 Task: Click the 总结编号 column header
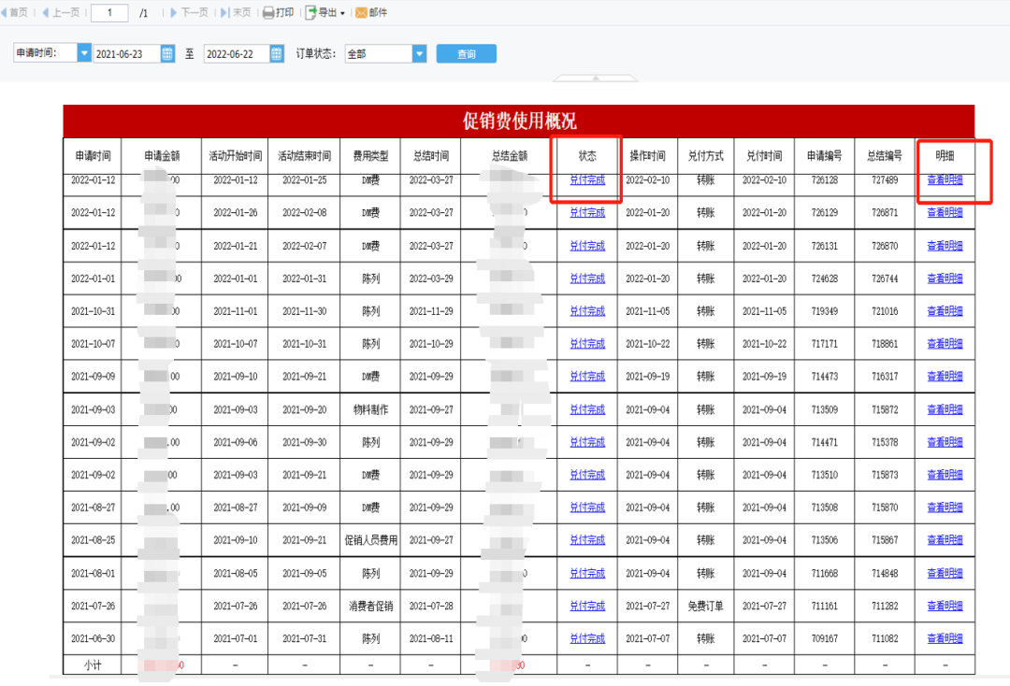tap(885, 156)
